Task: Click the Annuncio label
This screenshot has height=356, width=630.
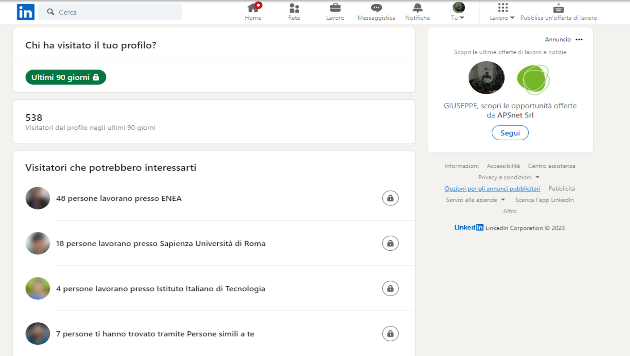Action: (558, 39)
